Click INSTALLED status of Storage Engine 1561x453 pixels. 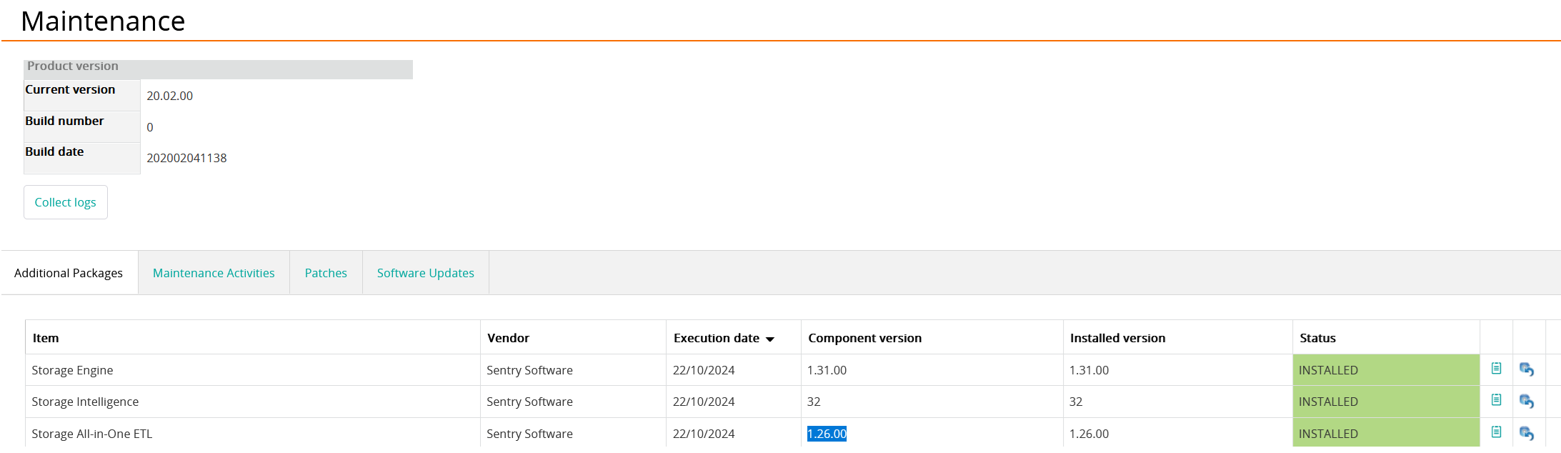tap(1386, 370)
